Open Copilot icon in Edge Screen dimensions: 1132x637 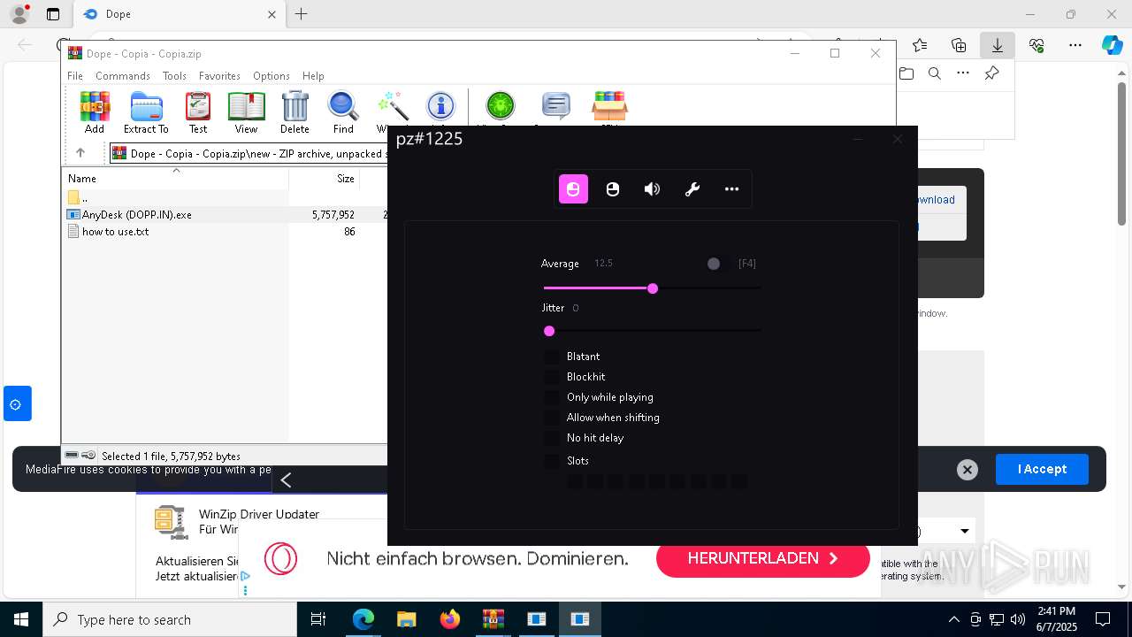tap(1112, 45)
